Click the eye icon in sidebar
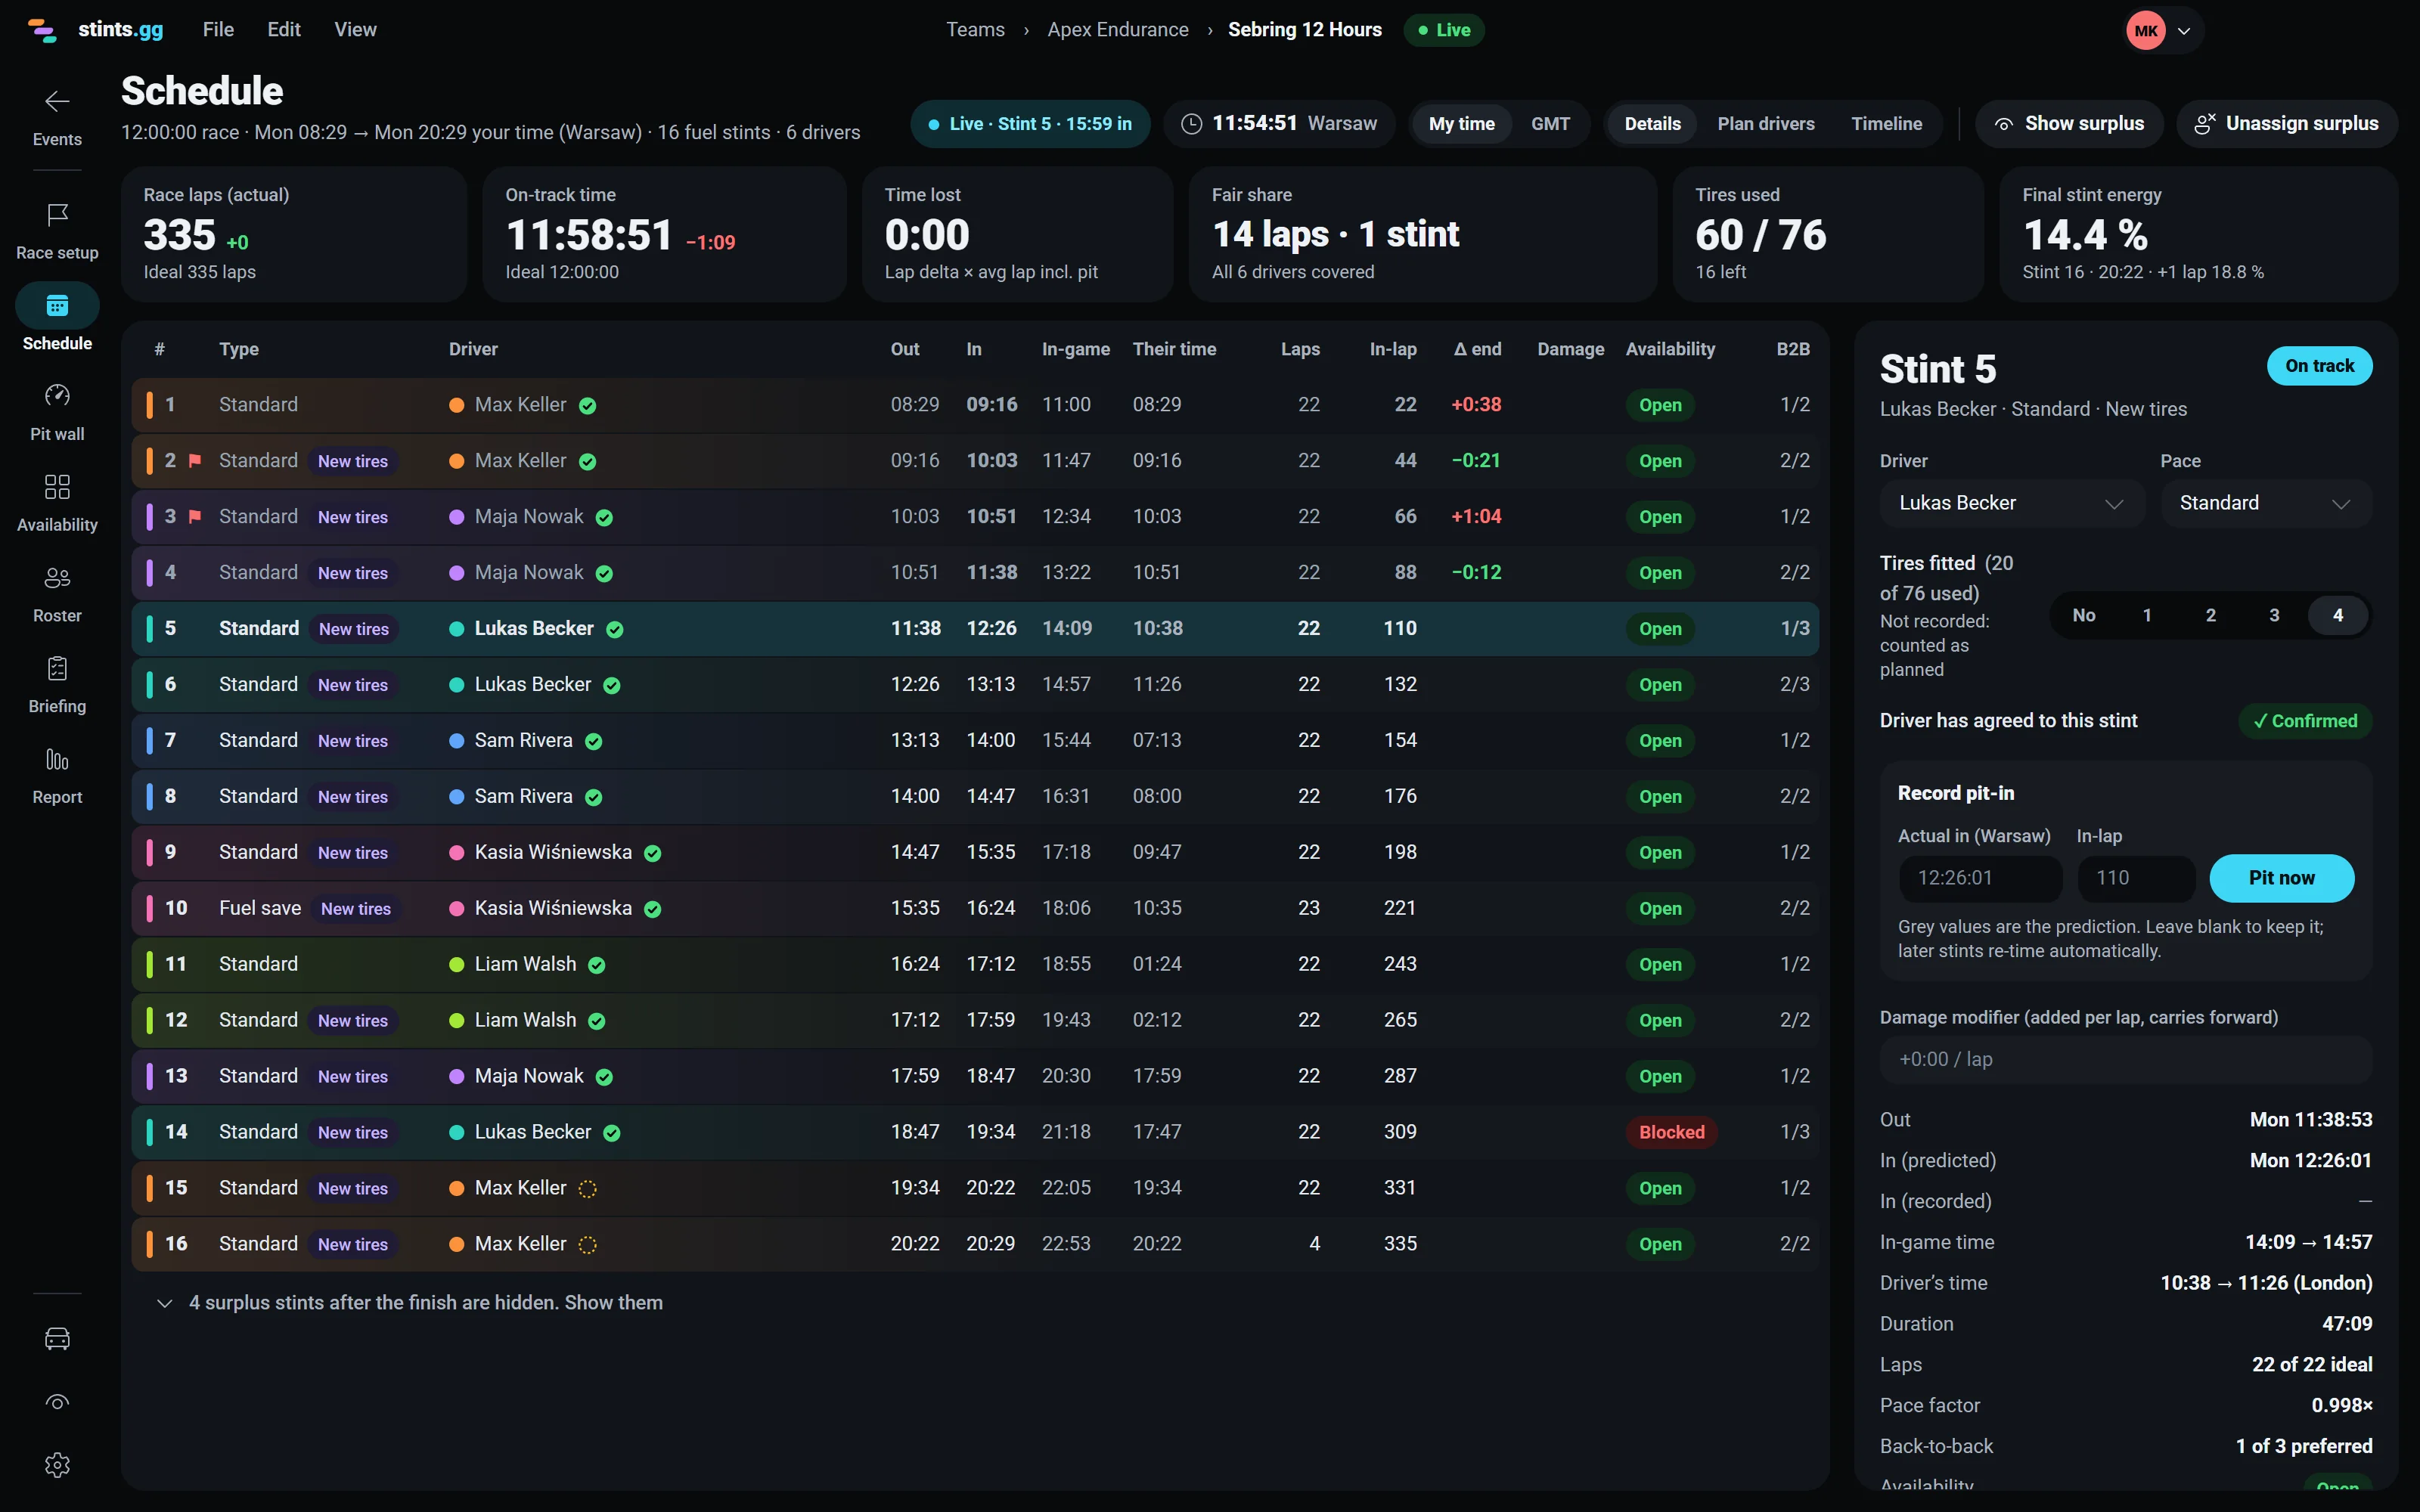 coord(57,1402)
